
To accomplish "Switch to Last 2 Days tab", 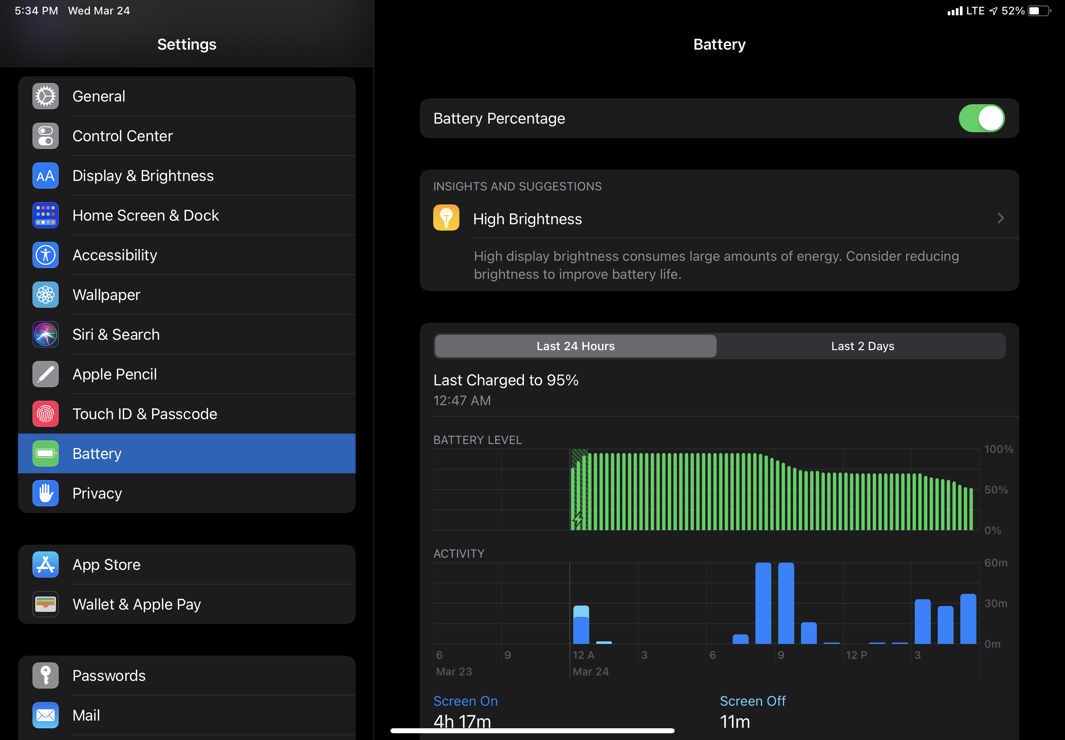I will pos(862,346).
